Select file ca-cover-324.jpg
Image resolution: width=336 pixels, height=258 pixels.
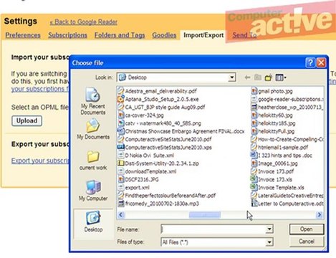pos(141,115)
